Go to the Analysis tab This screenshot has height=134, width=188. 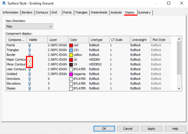pos(116,12)
